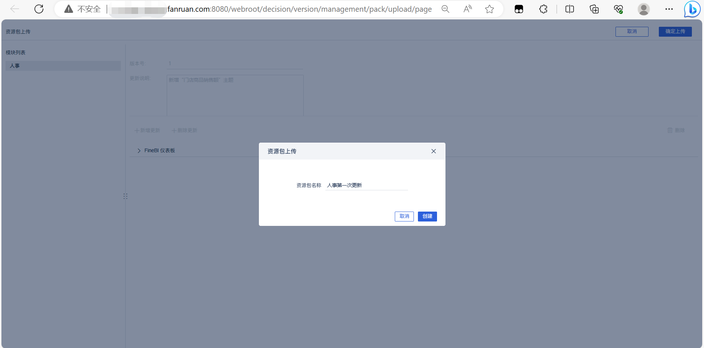The image size is (704, 348).
Task: Click the 资源包上传 page title
Action: pos(18,32)
